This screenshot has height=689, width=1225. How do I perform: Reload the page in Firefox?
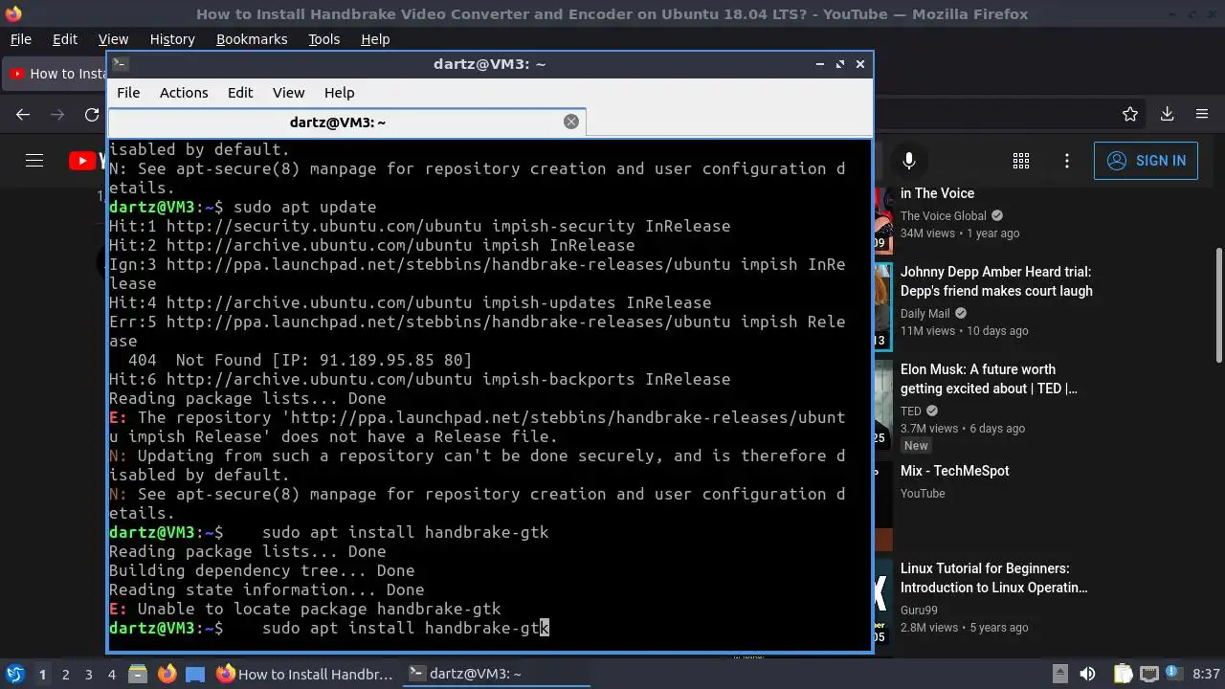(x=92, y=114)
